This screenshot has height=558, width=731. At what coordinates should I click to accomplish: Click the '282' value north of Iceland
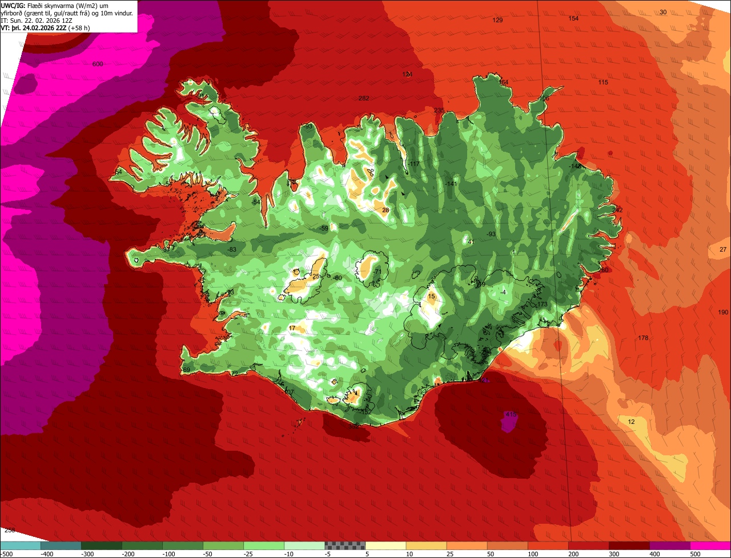364,98
